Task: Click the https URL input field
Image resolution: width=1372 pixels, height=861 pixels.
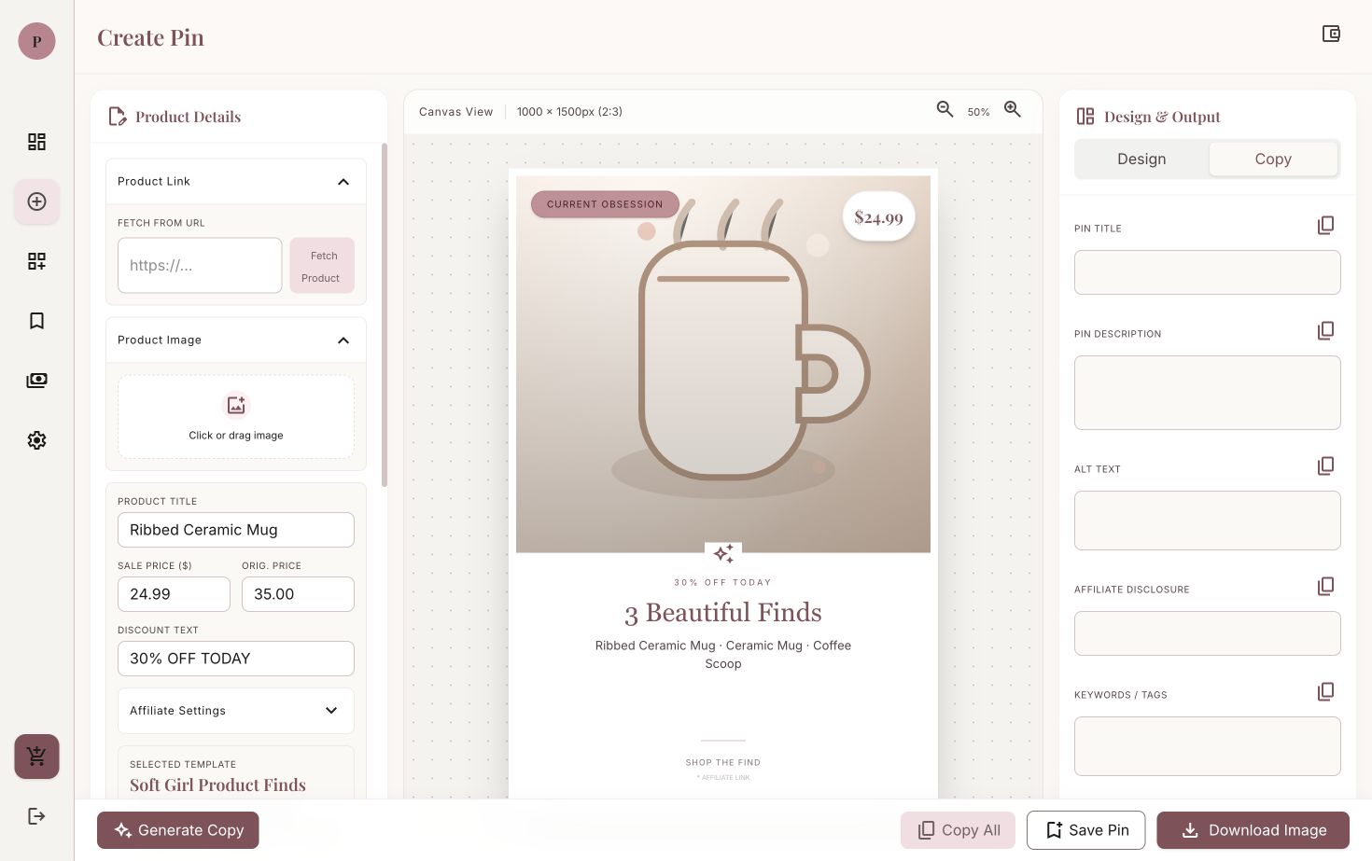Action: [200, 266]
